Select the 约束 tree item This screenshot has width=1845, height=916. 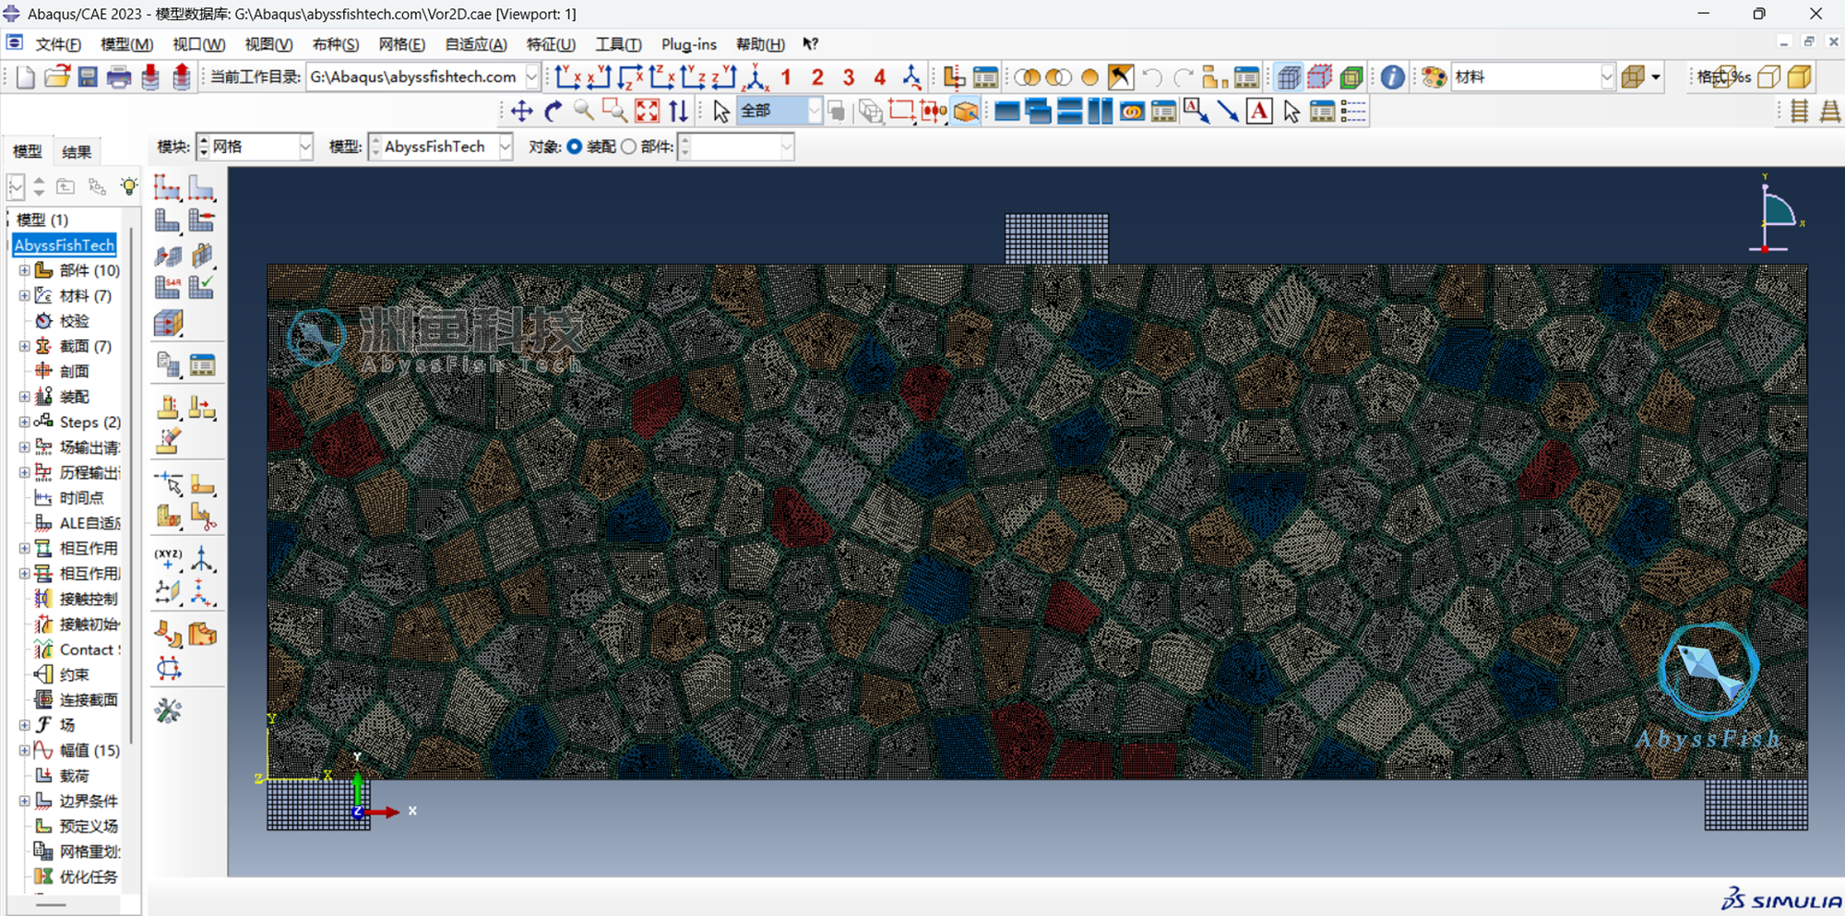tap(74, 675)
